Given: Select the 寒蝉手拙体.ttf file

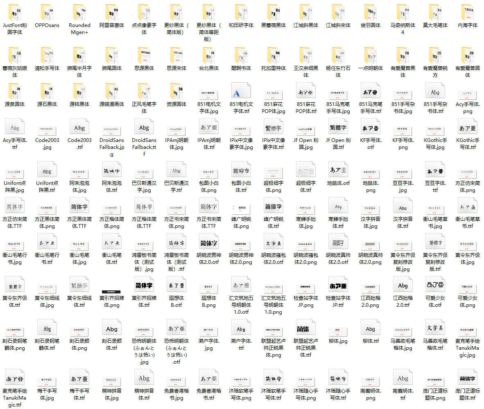Looking at the screenshot, I should pos(338,206).
